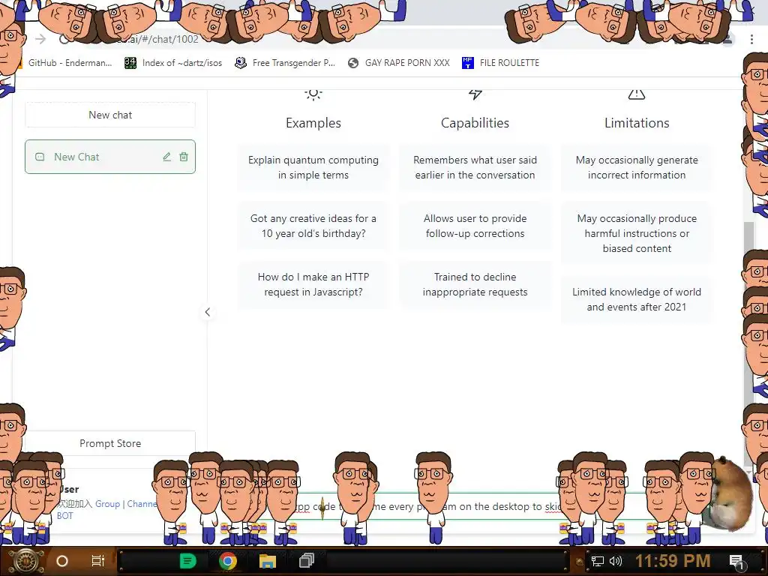The height and width of the screenshot is (576, 768).
Task: Click the 11:59 PM taskbar clock
Action: (x=673, y=561)
